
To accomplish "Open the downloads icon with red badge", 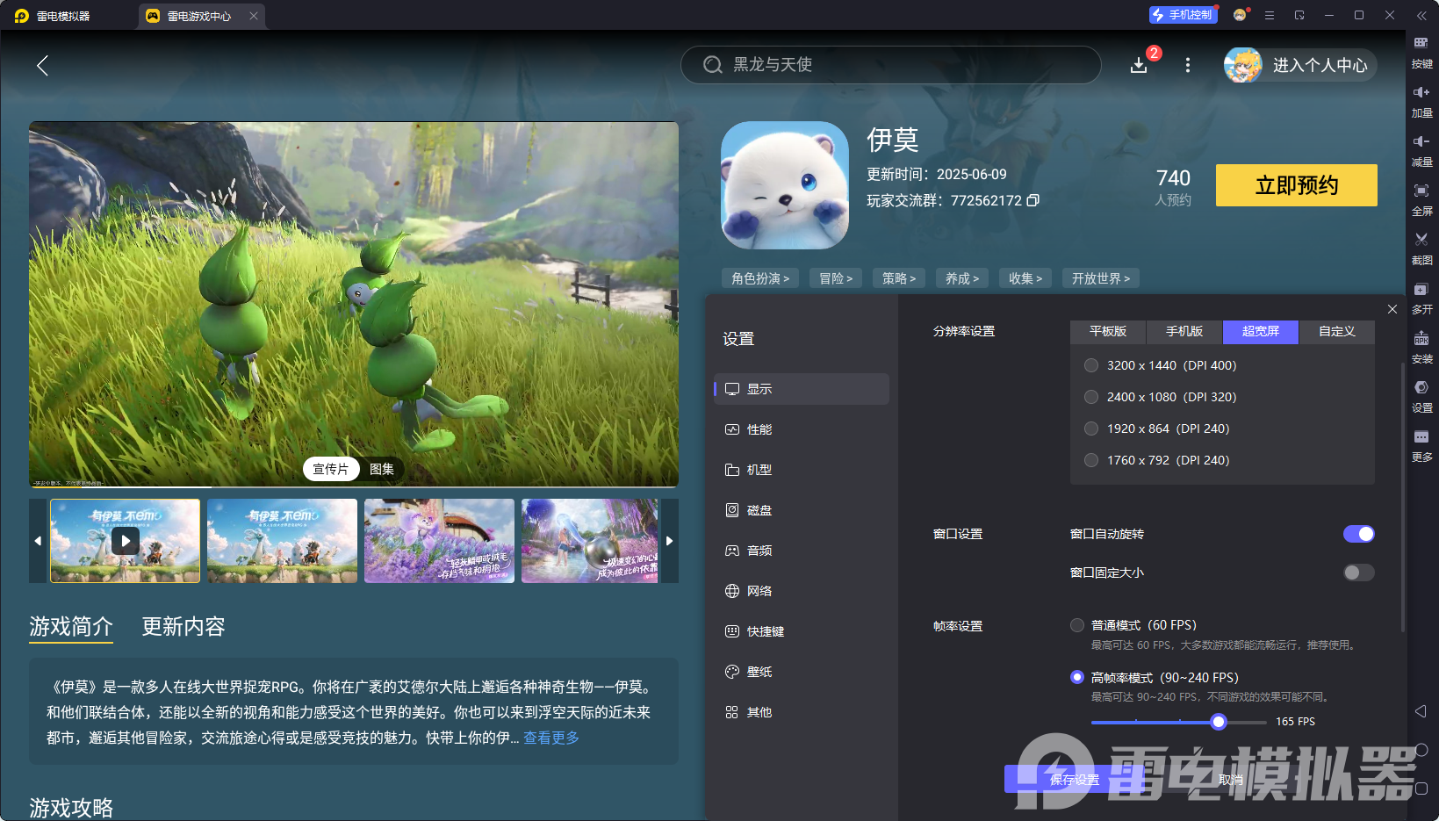I will coord(1139,65).
